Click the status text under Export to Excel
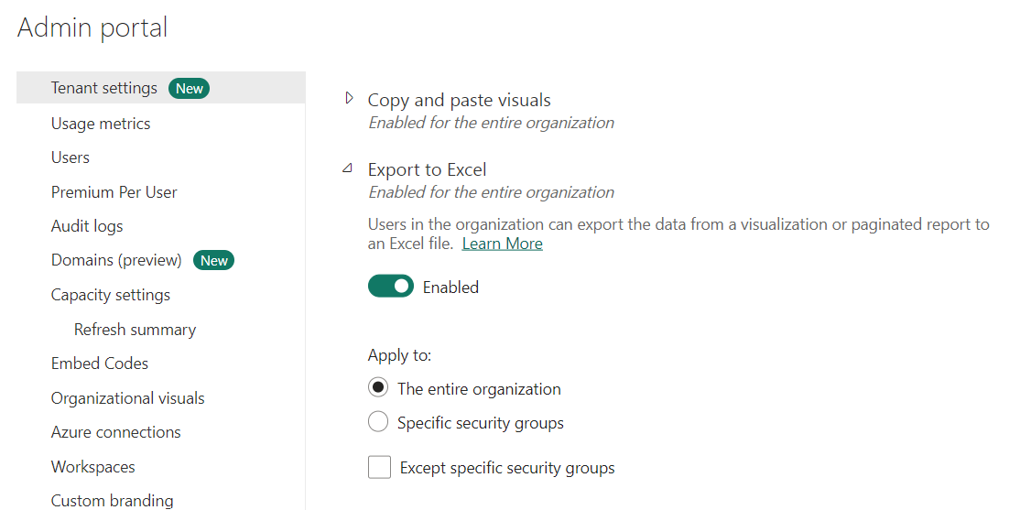Viewport: 1009px width, 510px height. [x=492, y=192]
